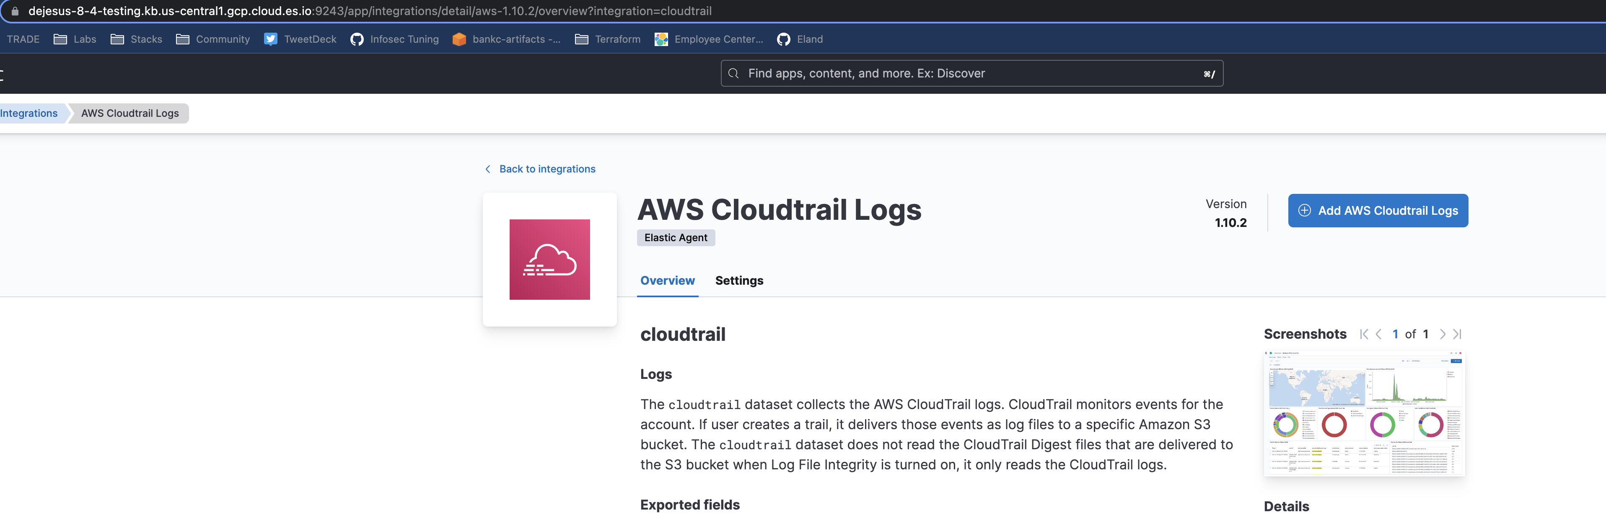The image size is (1606, 520).
Task: Click the Integrations breadcrumb
Action: click(28, 113)
